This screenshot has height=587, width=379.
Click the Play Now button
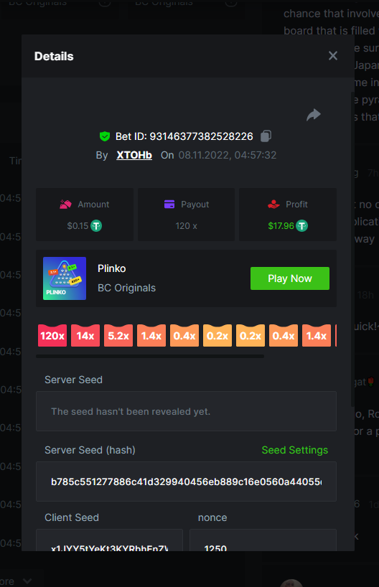coord(290,278)
